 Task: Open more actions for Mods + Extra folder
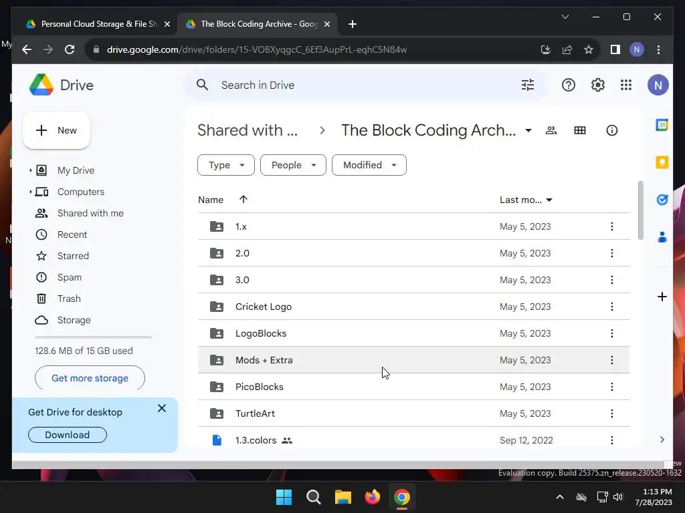pyautogui.click(x=611, y=360)
